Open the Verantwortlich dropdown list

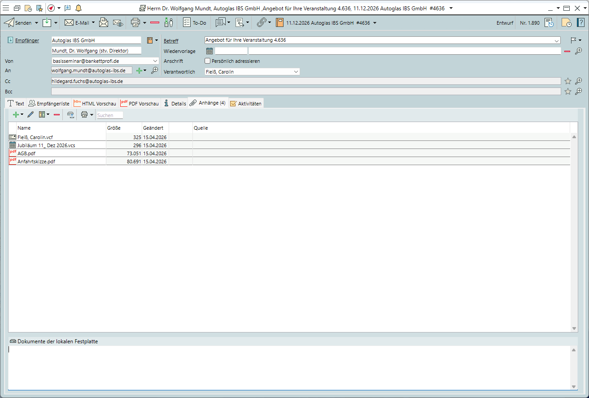click(x=296, y=72)
